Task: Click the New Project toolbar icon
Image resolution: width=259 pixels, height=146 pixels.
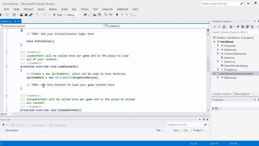Action: [14, 15]
